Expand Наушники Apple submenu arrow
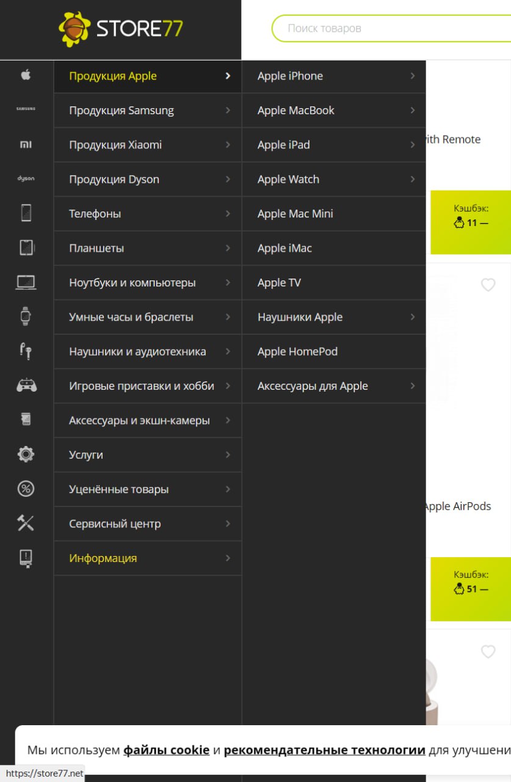 click(x=413, y=317)
